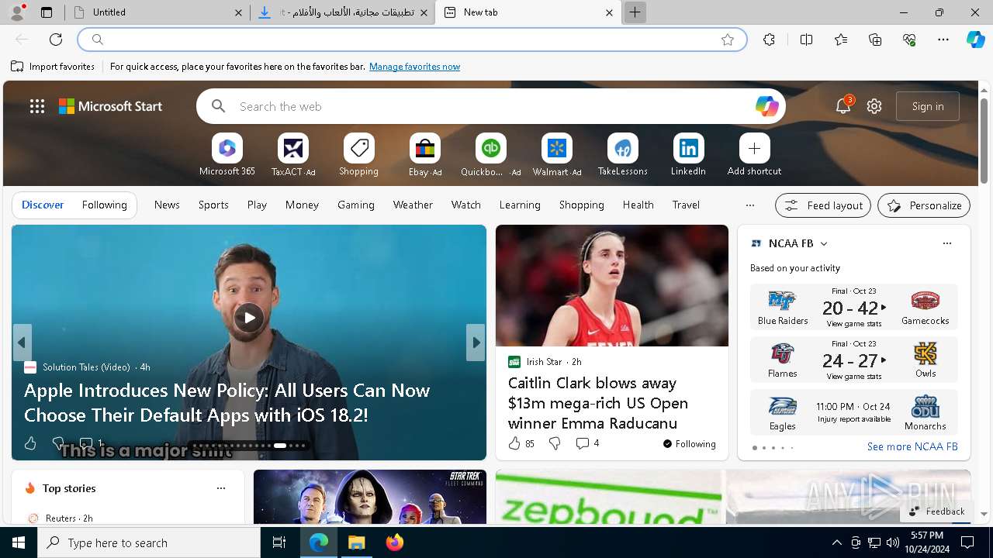Toggle Following on Irish Star article
The image size is (993, 558).
point(689,444)
